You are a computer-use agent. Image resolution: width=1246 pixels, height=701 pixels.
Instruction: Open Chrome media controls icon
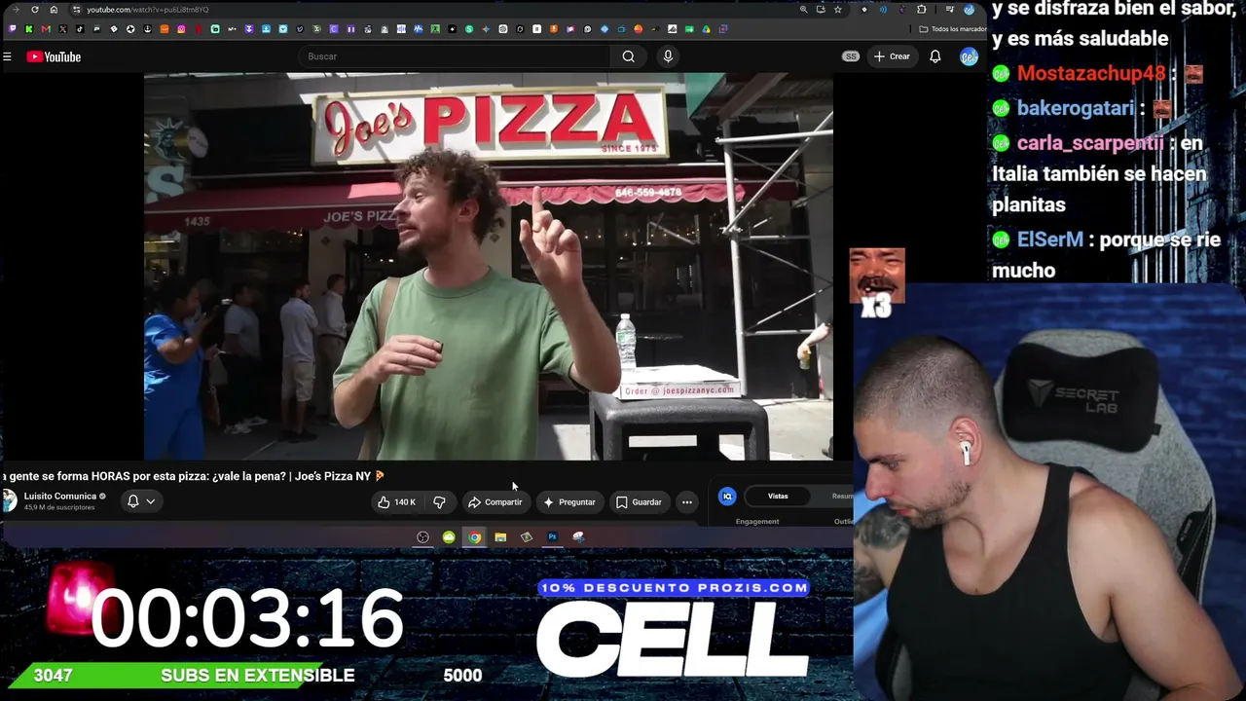click(x=950, y=10)
